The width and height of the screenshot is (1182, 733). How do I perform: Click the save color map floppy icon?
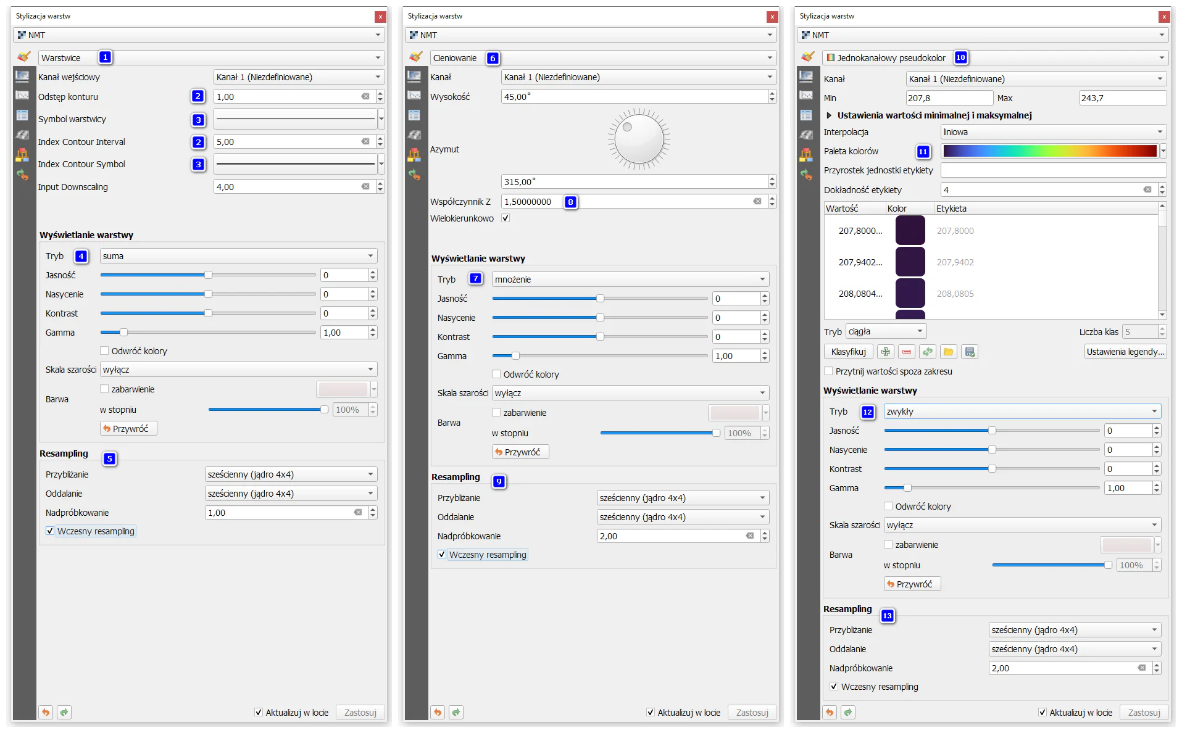coord(970,352)
